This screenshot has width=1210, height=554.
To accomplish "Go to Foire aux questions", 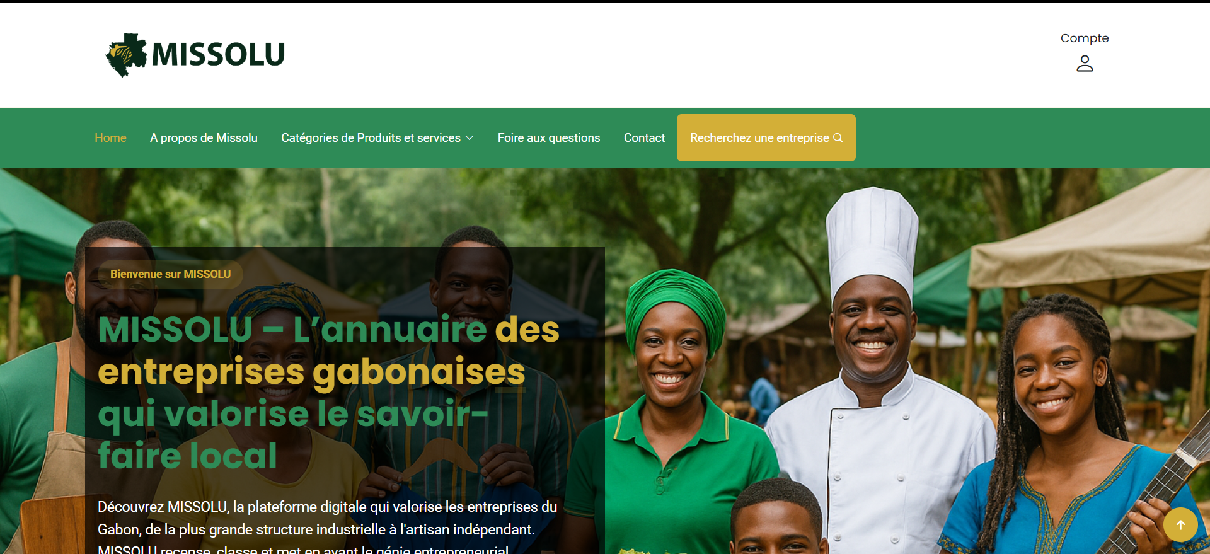I will pos(548,137).
